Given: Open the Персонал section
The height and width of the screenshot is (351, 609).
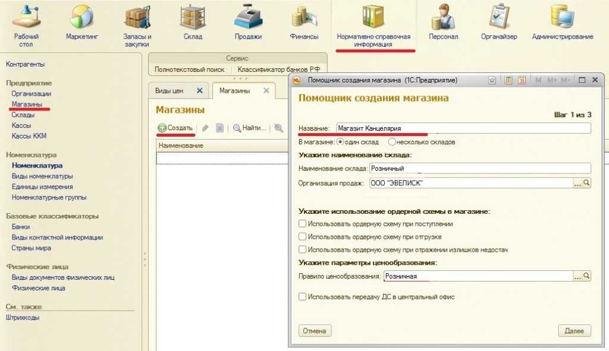Looking at the screenshot, I should (x=443, y=23).
